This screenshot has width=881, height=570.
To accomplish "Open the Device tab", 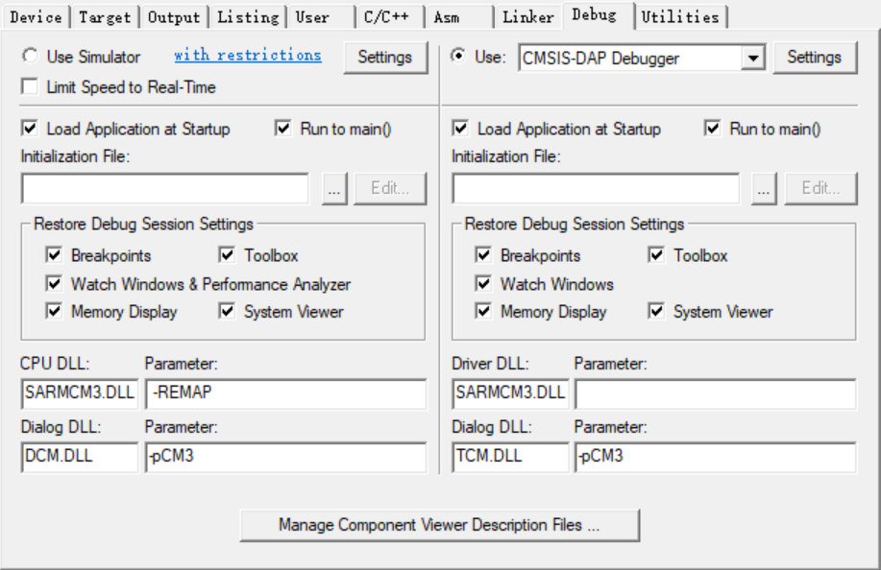I will pos(36,17).
